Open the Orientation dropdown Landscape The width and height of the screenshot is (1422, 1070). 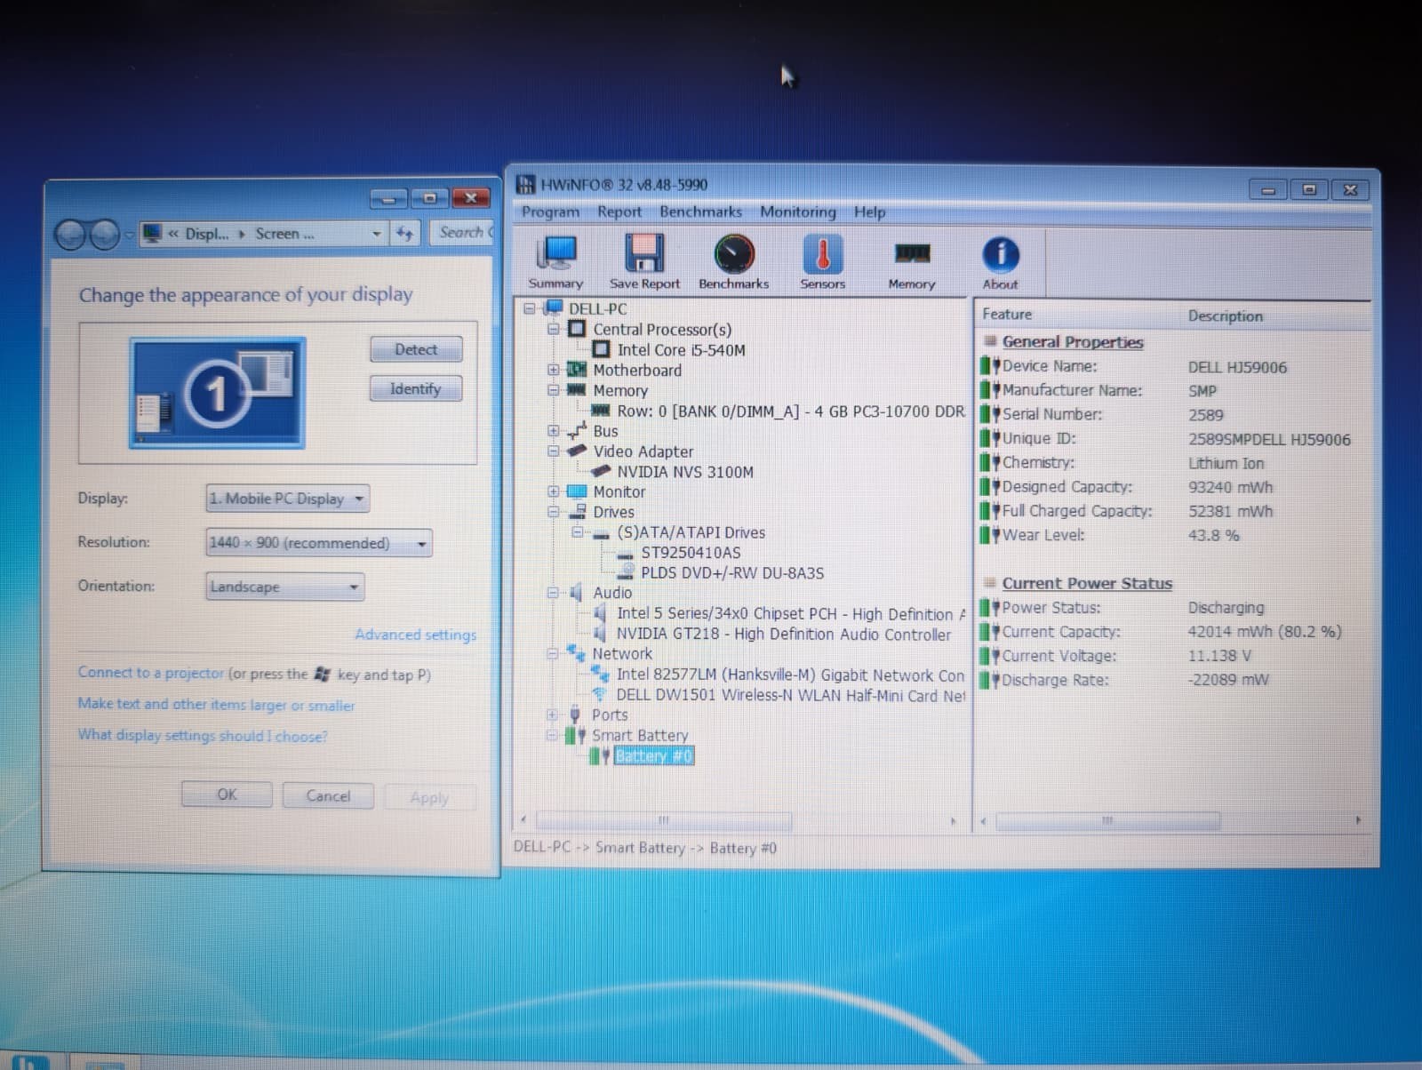(x=285, y=587)
